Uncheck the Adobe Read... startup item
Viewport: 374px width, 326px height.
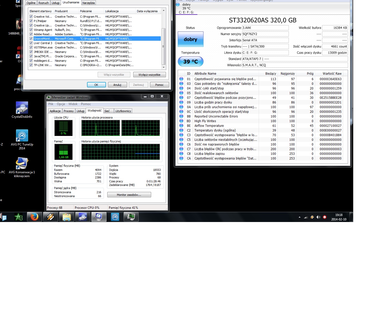31,34
